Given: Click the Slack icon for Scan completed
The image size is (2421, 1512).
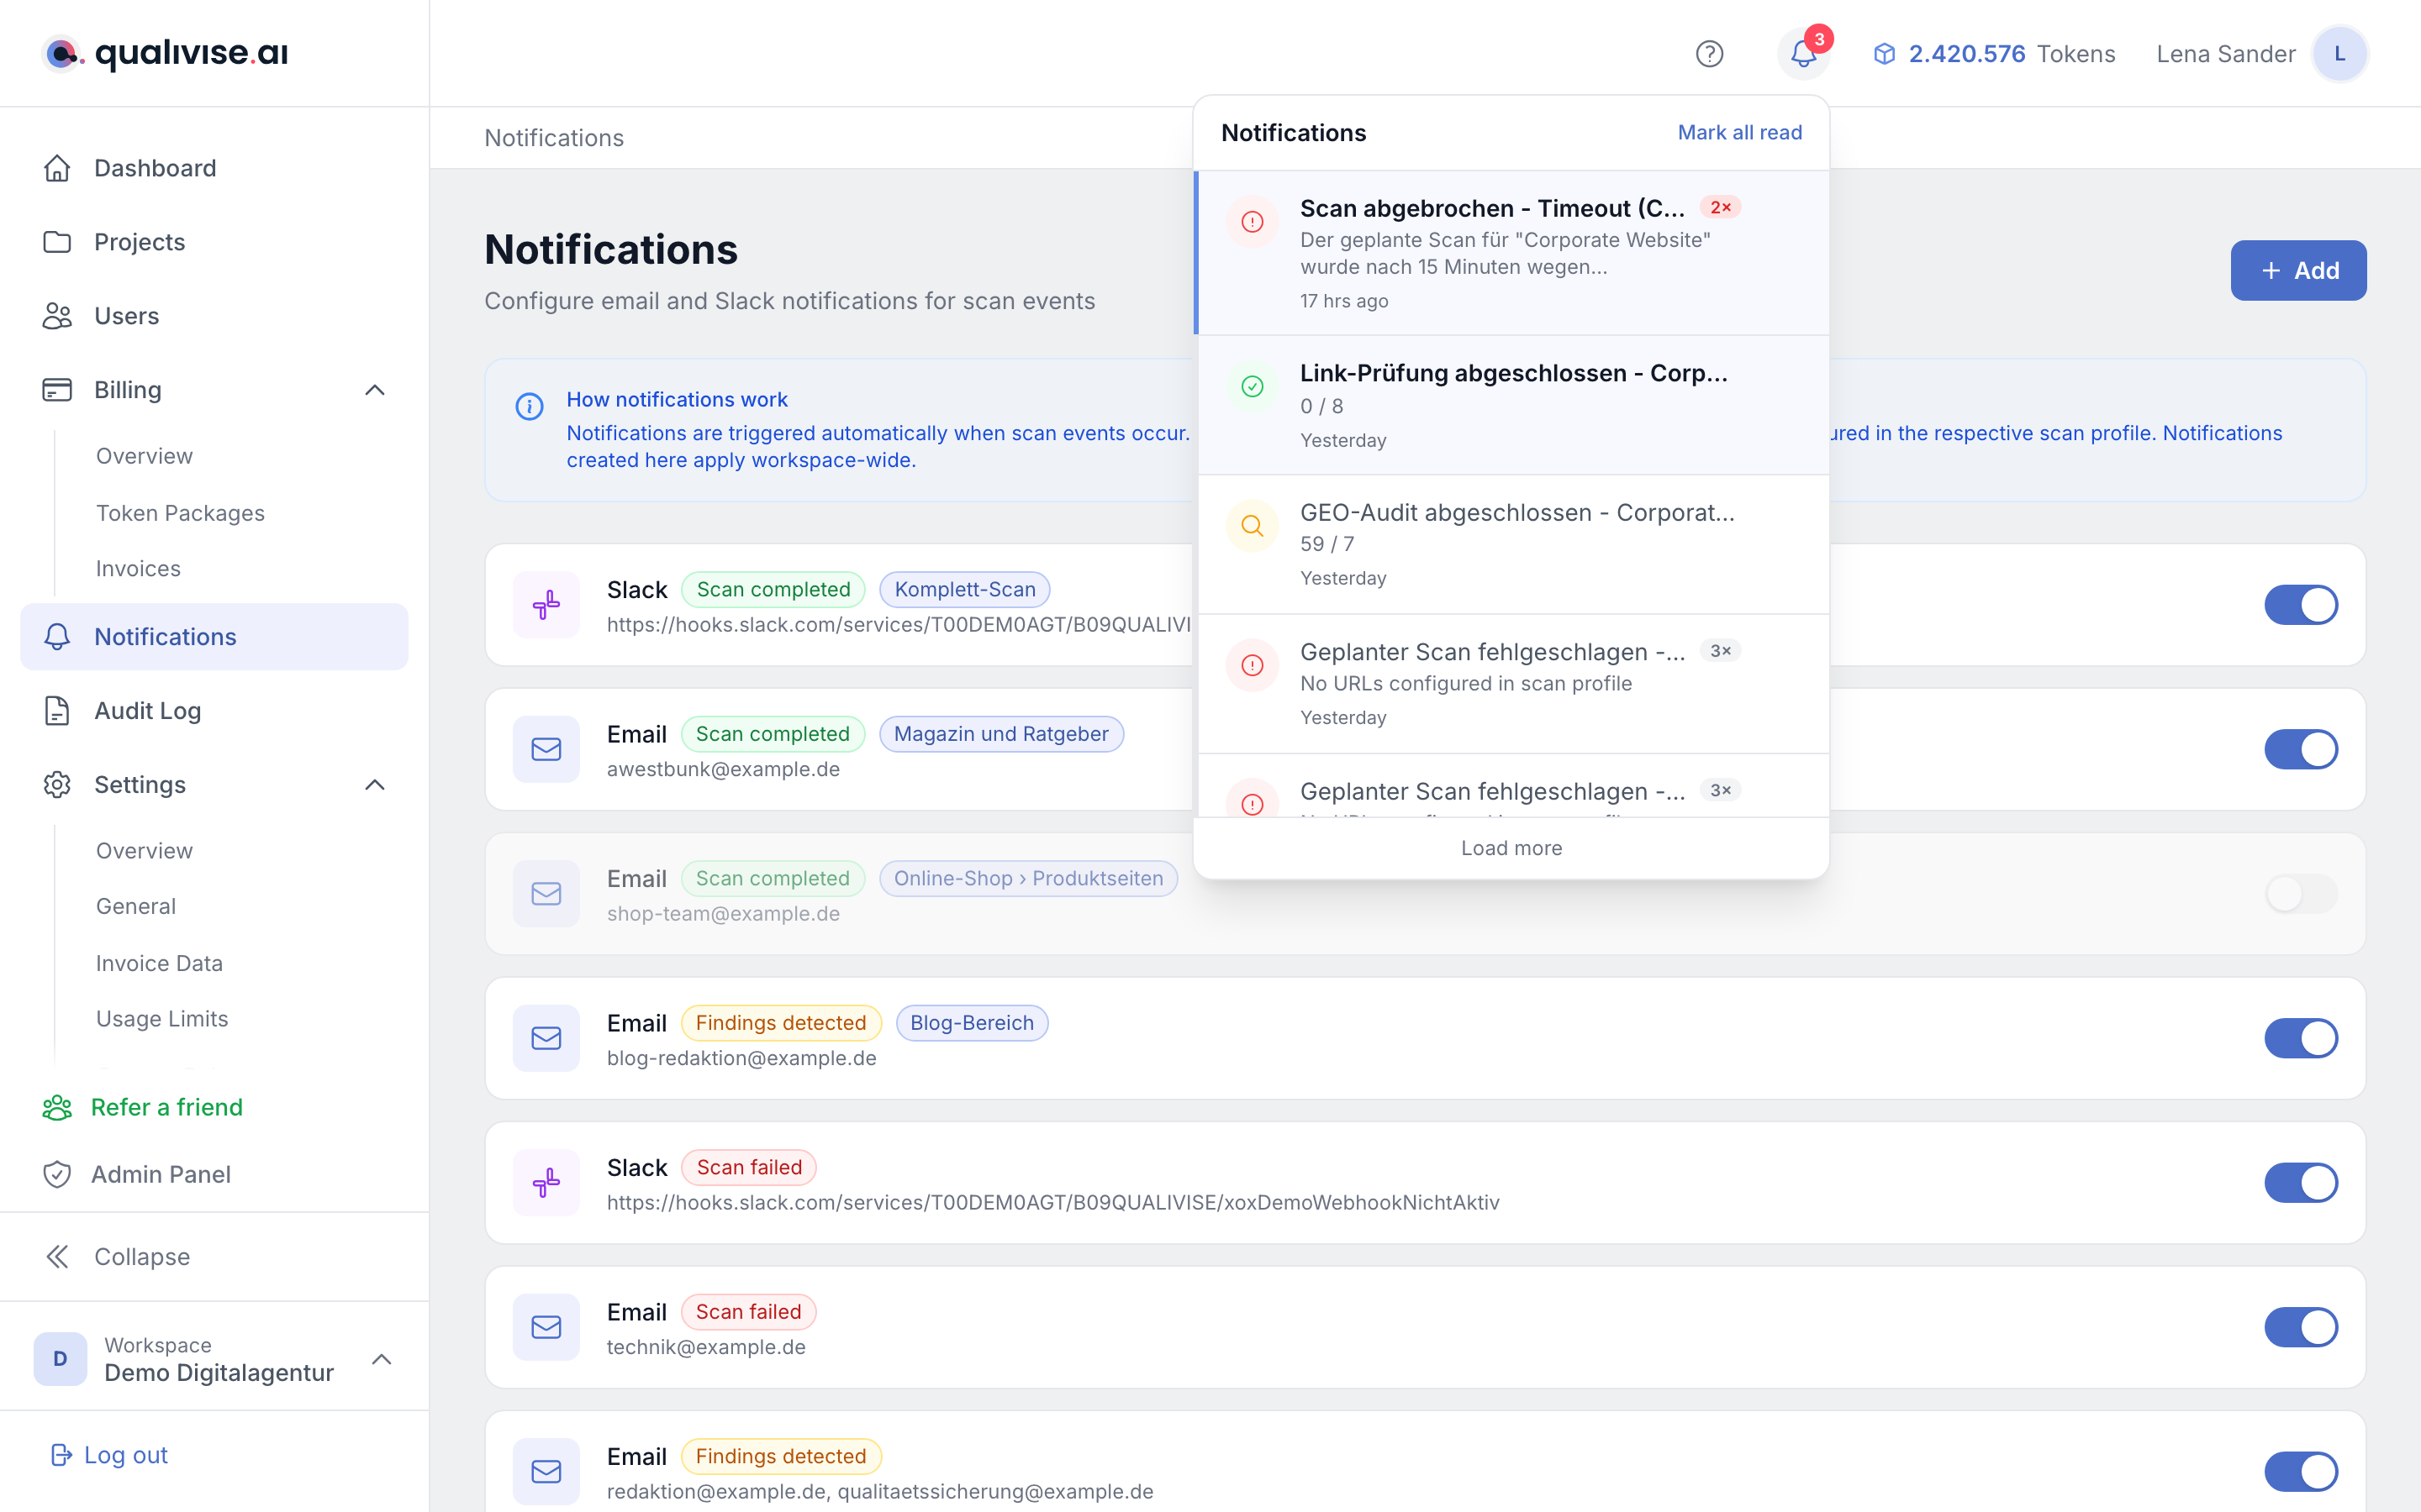Looking at the screenshot, I should click(546, 605).
